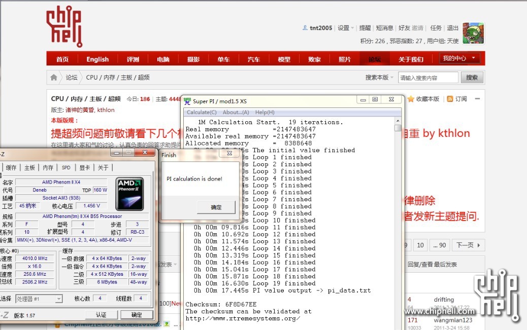Viewport: 527px width, 330px height.
Task: Open 模型 in the navigation bar
Action: click(x=284, y=59)
